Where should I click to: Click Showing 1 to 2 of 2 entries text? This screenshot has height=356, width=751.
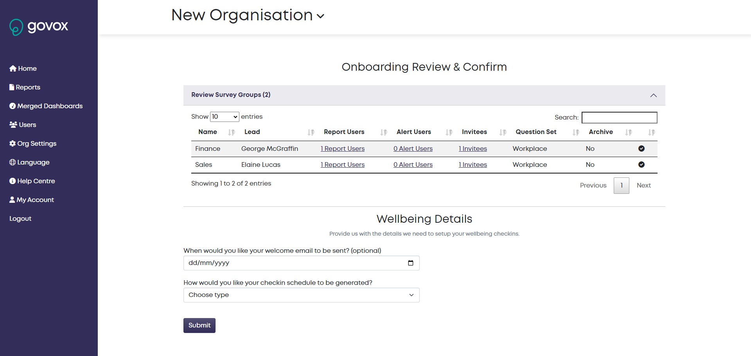click(231, 183)
